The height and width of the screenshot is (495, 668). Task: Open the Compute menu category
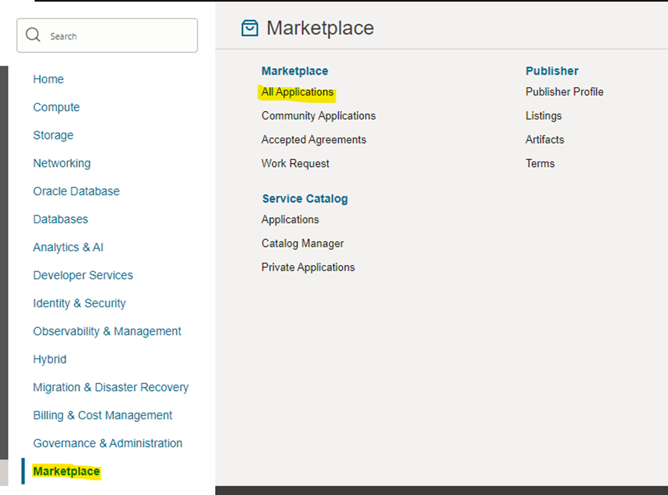56,107
